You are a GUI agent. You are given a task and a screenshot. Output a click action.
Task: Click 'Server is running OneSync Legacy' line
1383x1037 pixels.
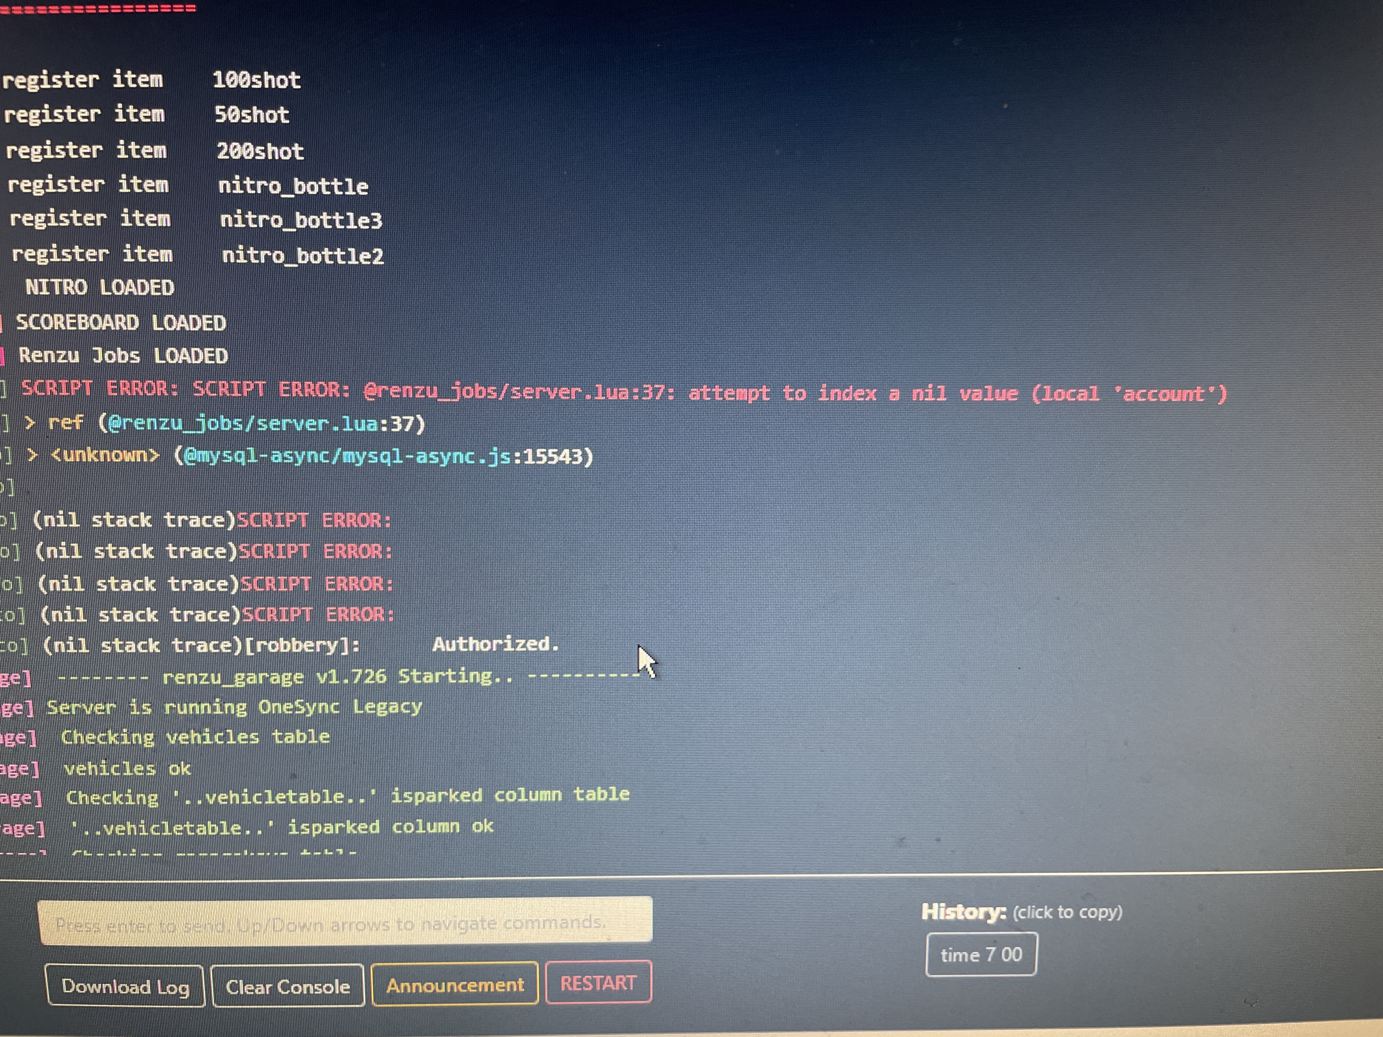(x=235, y=707)
